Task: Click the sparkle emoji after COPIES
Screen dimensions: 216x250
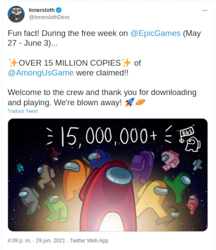Action: [x=127, y=63]
